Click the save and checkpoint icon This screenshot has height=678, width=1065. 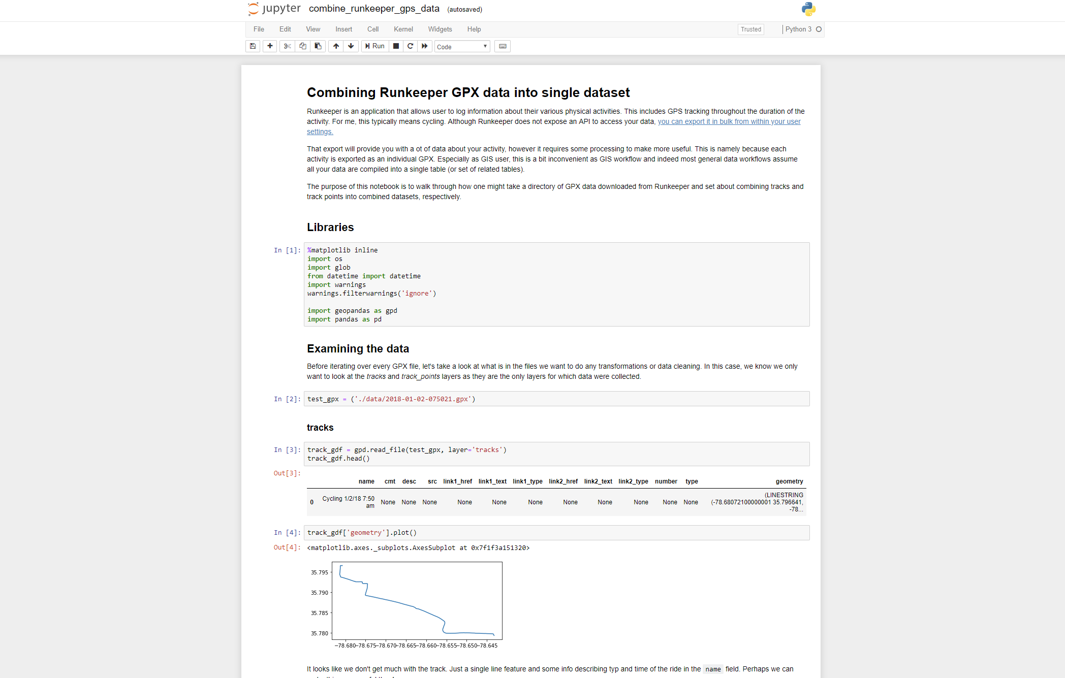pos(253,46)
